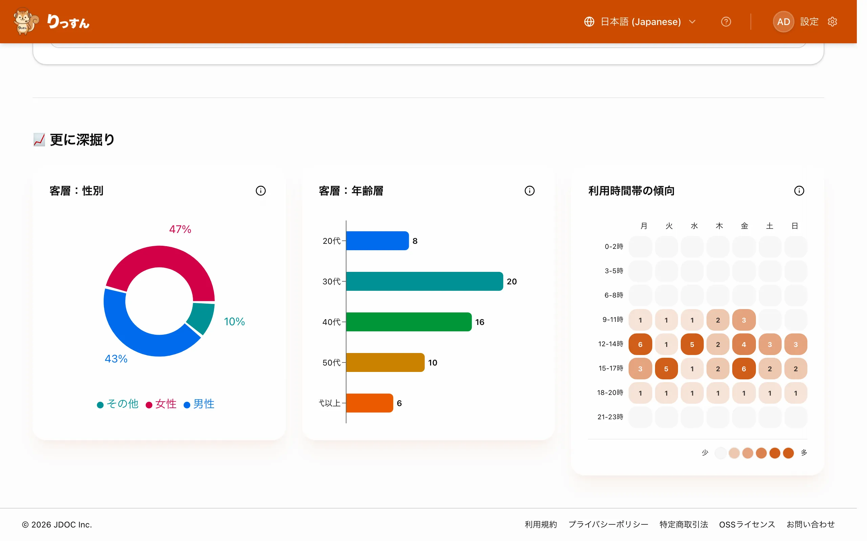Open the 利用規約 link
Screen dimensions: 867x541
pos(541,524)
